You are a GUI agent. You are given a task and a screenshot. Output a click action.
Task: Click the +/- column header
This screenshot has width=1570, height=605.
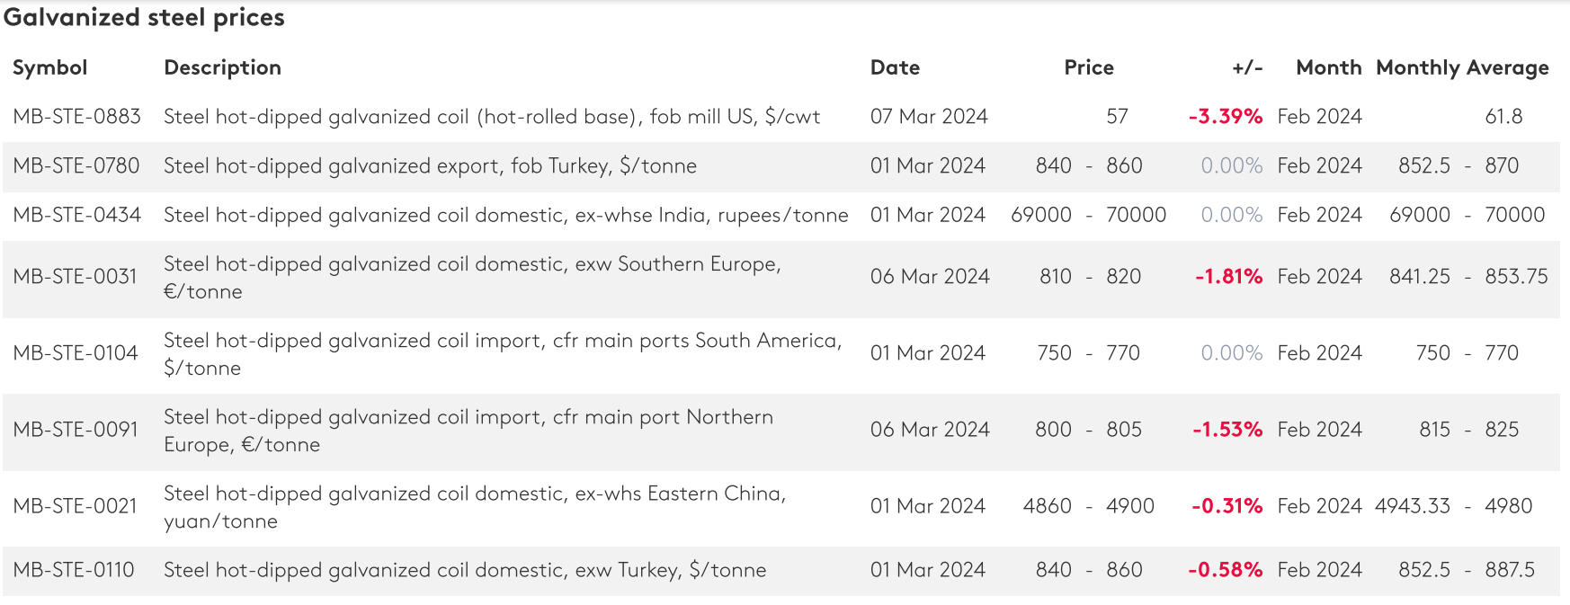pos(1246,67)
